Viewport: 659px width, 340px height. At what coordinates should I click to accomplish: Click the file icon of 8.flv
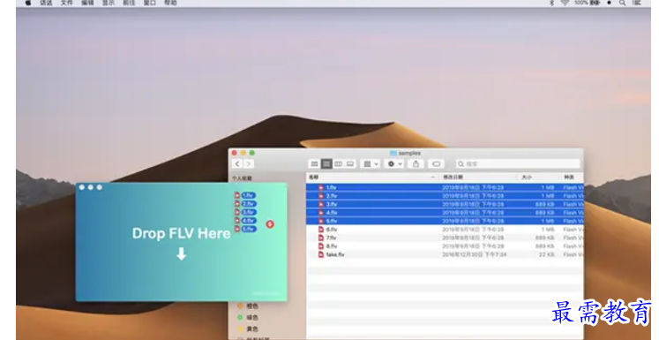[x=321, y=246]
